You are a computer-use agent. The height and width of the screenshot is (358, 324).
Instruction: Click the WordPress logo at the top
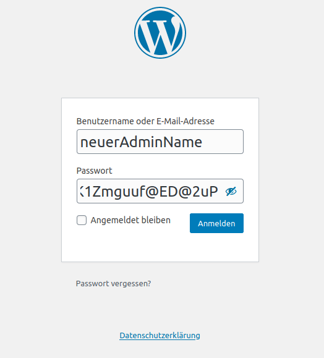[x=160, y=33]
